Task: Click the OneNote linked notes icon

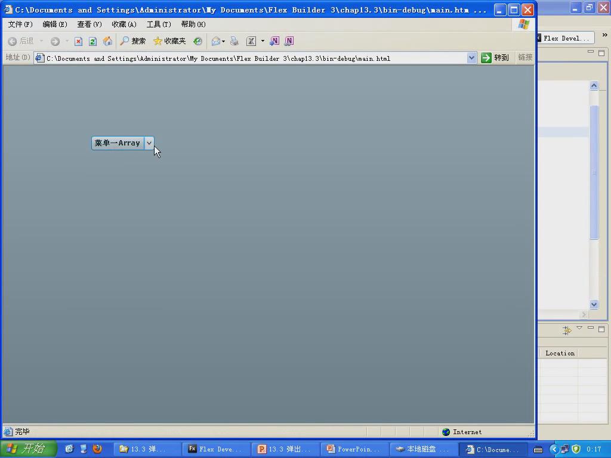Action: [x=289, y=41]
